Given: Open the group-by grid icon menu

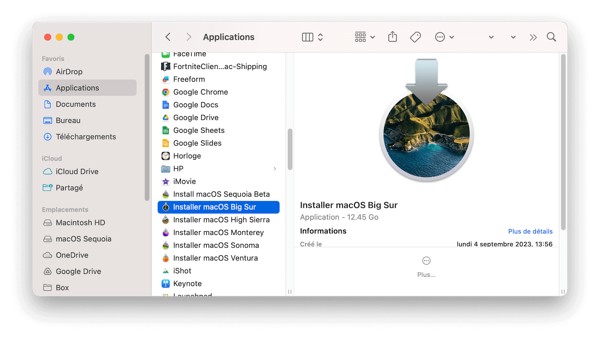Looking at the screenshot, I should pyautogui.click(x=364, y=37).
